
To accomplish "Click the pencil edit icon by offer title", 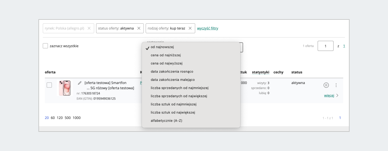I will [80, 83].
